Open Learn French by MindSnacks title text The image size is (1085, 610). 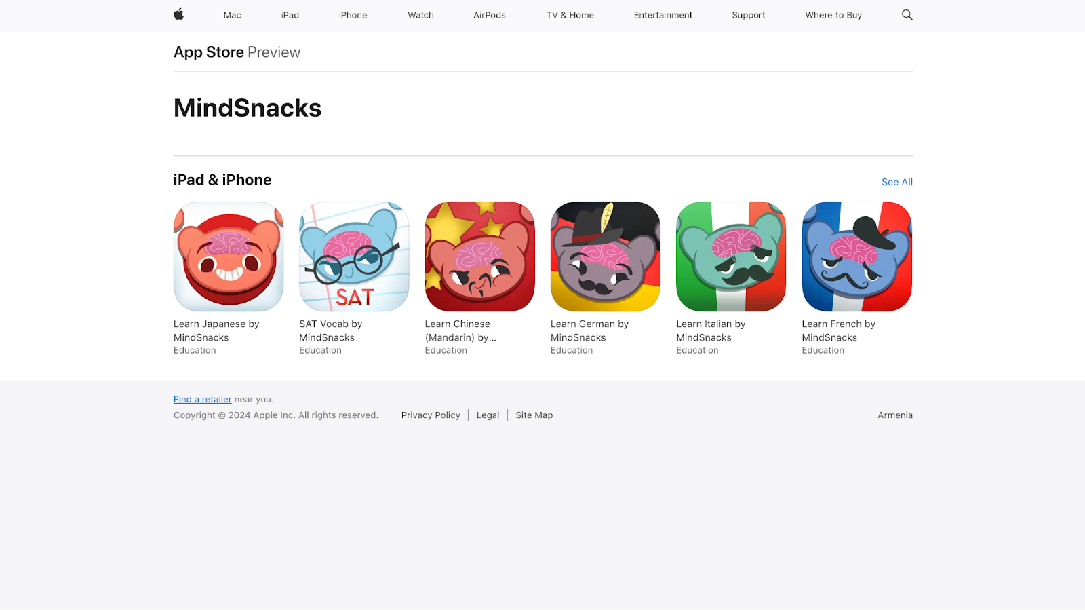[839, 330]
